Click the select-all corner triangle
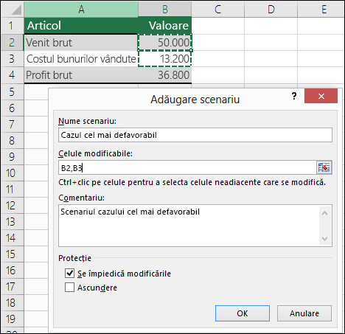Viewport: 345px width, 334px height. click(13, 10)
